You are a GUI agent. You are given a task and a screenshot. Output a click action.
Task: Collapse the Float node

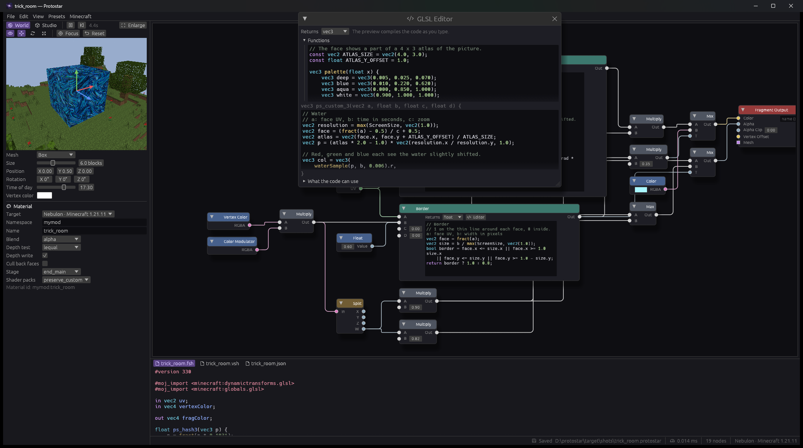(341, 238)
